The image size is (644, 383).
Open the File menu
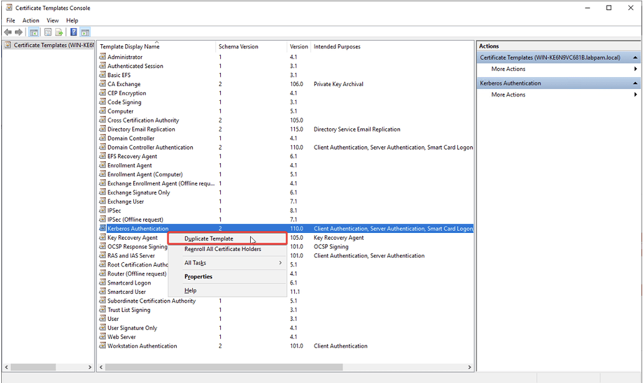11,20
